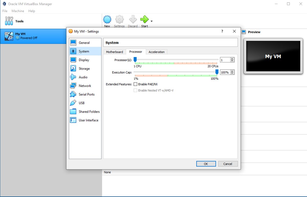Switch to the Acceleration tab
This screenshot has height=197, width=307.
click(157, 52)
